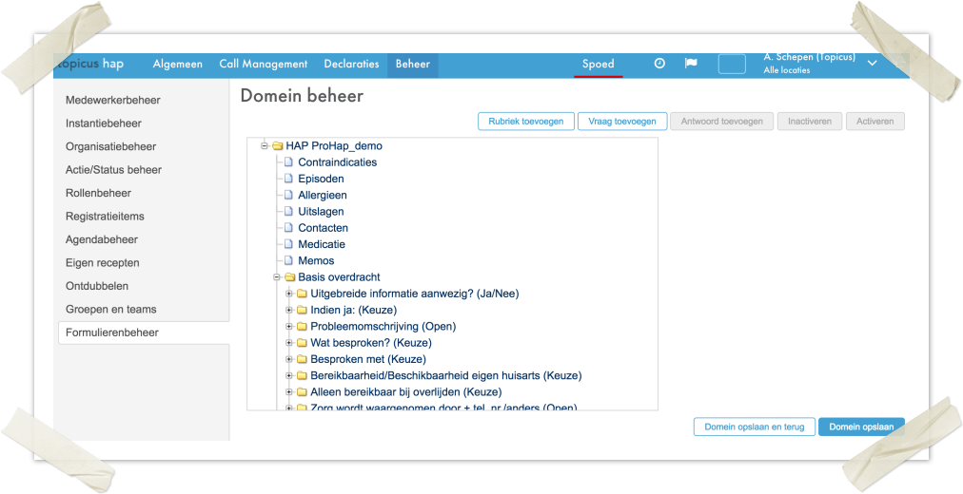This screenshot has height=494, width=963.
Task: Click the Topicus HAP logo
Action: click(x=90, y=64)
